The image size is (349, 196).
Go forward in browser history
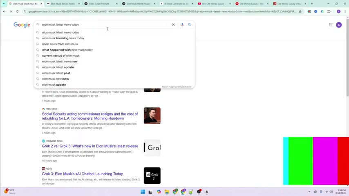point(11,11)
